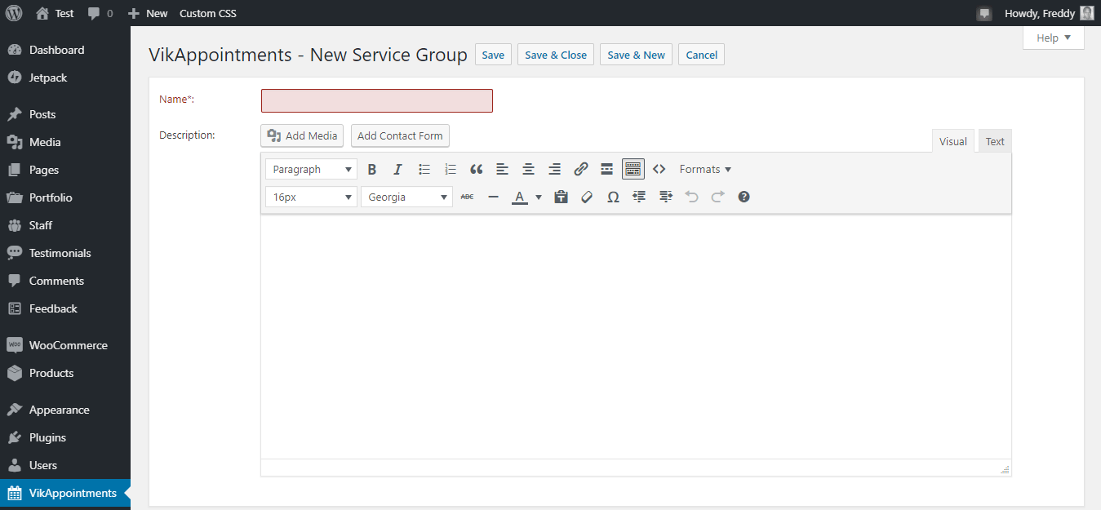Image resolution: width=1101 pixels, height=510 pixels.
Task: Click inside the description editor area
Action: point(636,336)
